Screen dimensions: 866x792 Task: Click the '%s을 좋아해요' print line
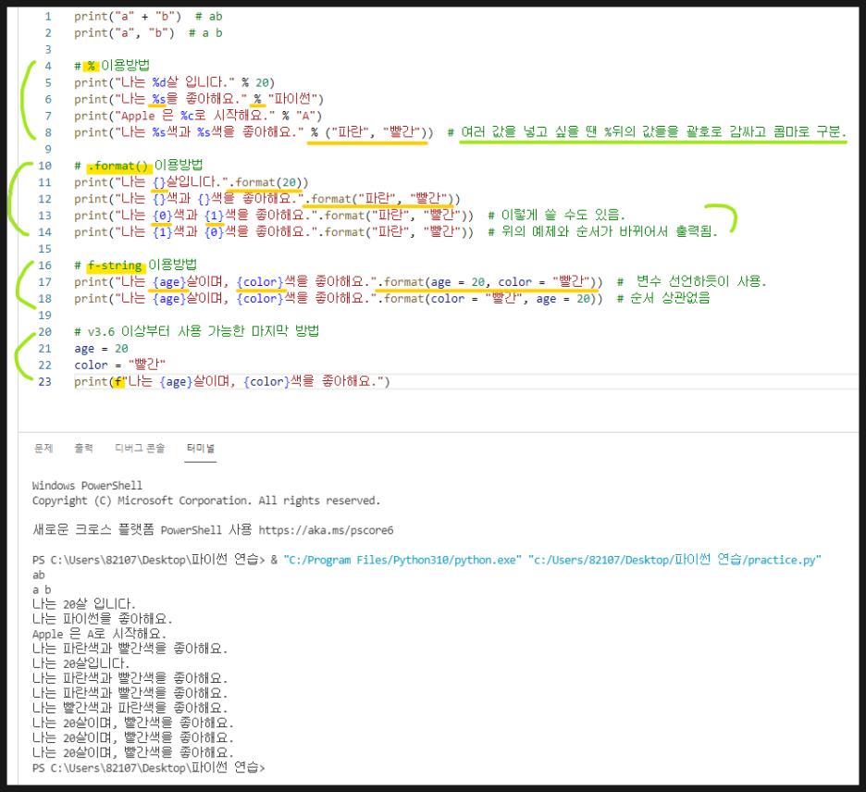click(x=199, y=99)
